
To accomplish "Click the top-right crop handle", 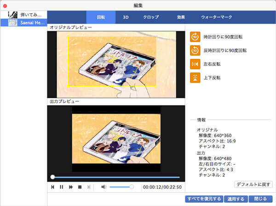I will [x=156, y=36].
